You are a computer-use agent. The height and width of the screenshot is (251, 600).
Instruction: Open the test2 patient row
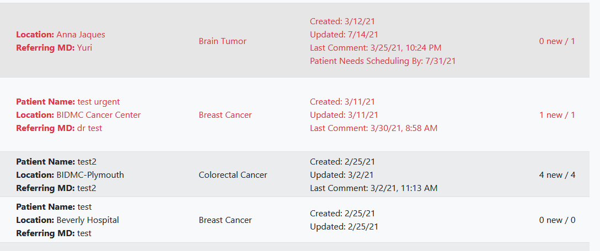click(x=294, y=174)
